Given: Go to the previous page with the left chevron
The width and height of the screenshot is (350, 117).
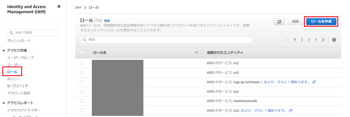Looking at the screenshot, I should [x=288, y=40].
